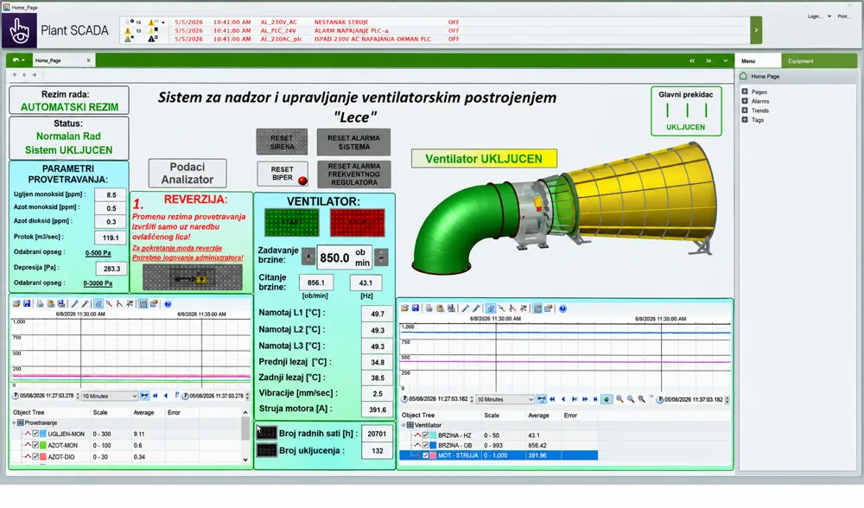Step back fast in Ventilator trend (double left arrows)
Viewport: 864px width, 508px height.
(552, 399)
